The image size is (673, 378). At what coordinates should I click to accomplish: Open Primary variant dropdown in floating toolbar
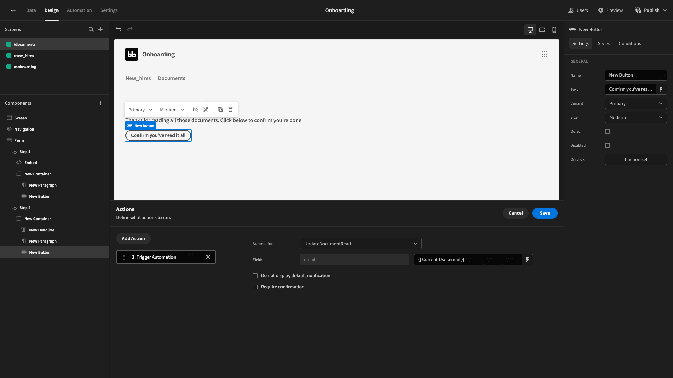tap(140, 110)
